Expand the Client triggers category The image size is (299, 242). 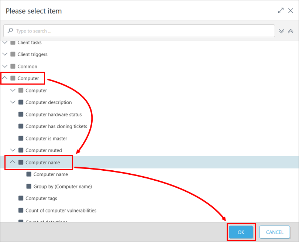tap(5, 54)
